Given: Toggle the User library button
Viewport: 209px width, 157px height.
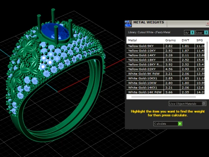Looking at the screenshot, I should point(202,33).
